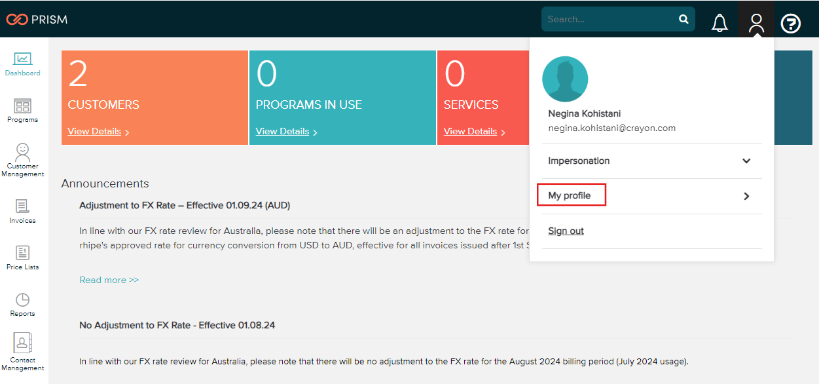Screen dimensions: 819x384
Task: Open Contact Management from the sidebar
Action: click(x=22, y=351)
